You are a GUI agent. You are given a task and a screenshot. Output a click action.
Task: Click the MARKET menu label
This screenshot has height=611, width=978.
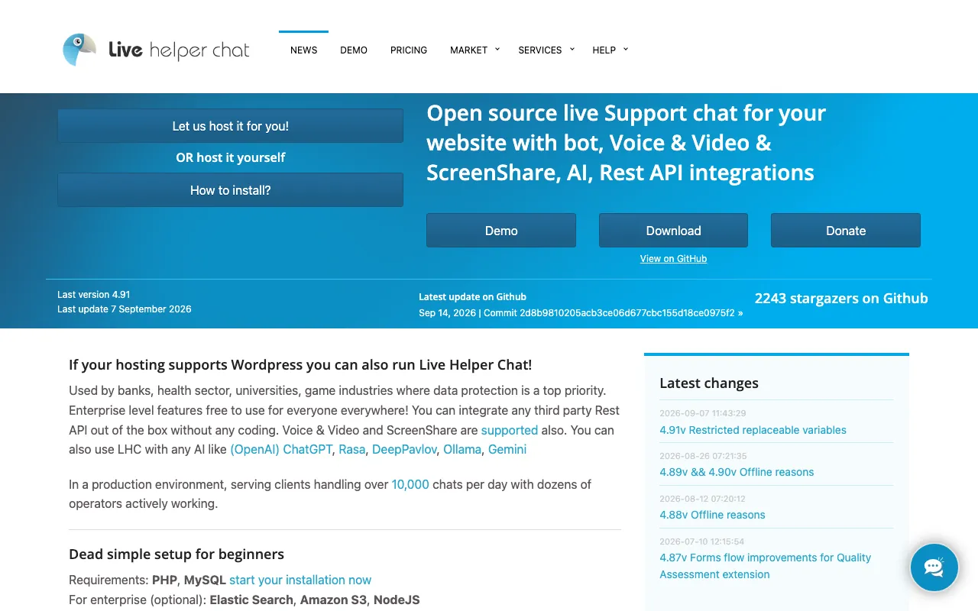[x=468, y=50]
